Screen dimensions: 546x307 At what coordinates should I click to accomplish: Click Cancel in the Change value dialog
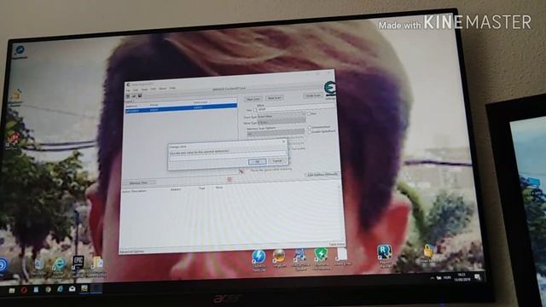click(x=277, y=161)
